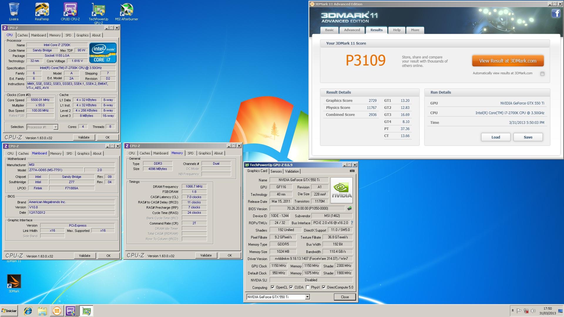Screen dimensions: 564x317
Task: Open Sensors tab in GPU-Z
Action: pos(276,171)
